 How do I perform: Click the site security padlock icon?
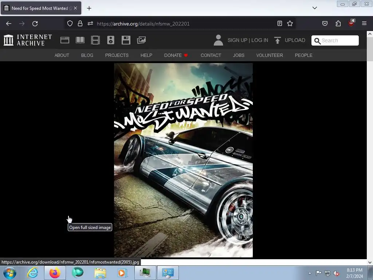tap(80, 23)
